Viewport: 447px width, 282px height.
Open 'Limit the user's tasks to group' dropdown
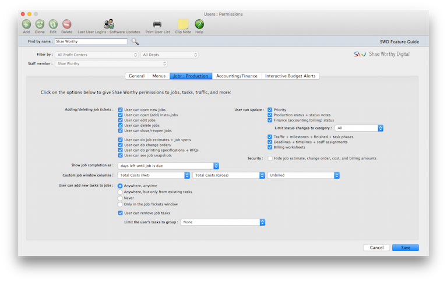223,222
